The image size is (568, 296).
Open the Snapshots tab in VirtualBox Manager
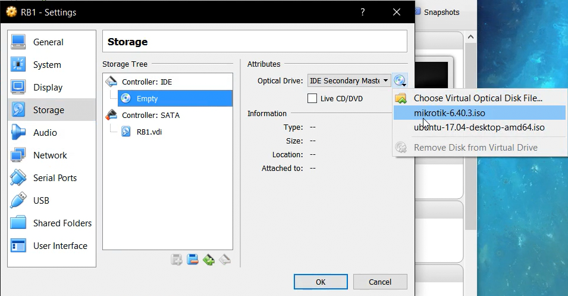(437, 12)
